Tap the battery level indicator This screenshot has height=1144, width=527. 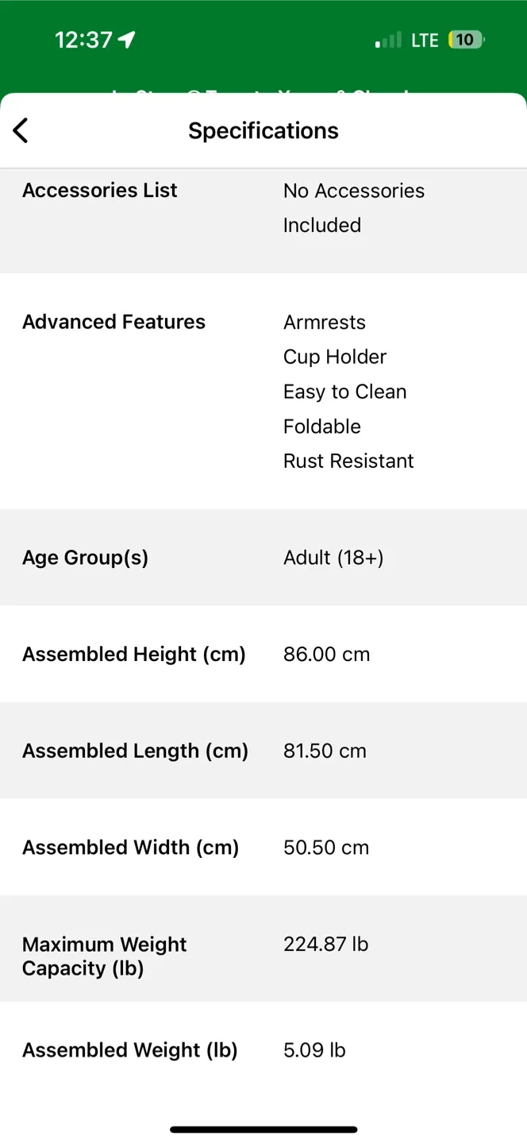[466, 40]
